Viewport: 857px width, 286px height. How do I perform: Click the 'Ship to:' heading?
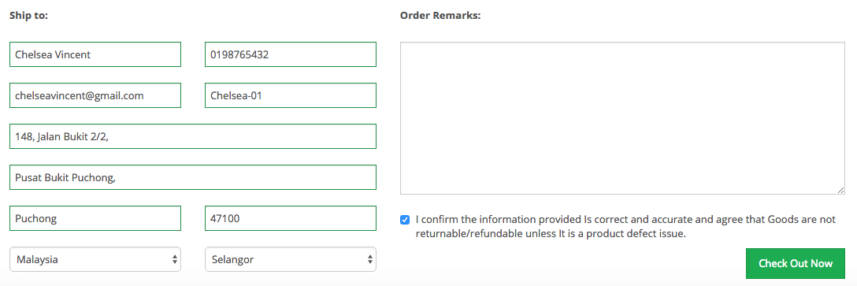29,15
